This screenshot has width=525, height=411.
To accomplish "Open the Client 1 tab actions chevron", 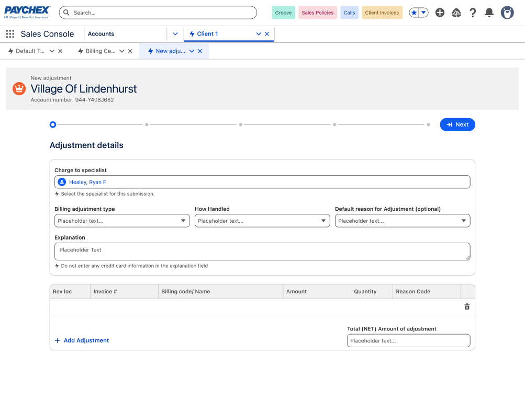I will (x=259, y=34).
